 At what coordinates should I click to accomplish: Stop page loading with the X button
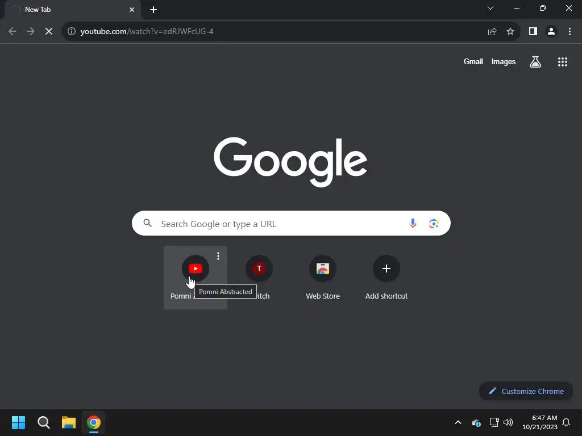(49, 32)
